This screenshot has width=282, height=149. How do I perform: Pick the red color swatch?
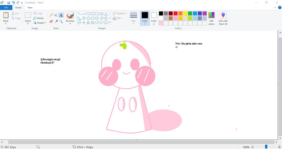pyautogui.click(x=175, y=13)
